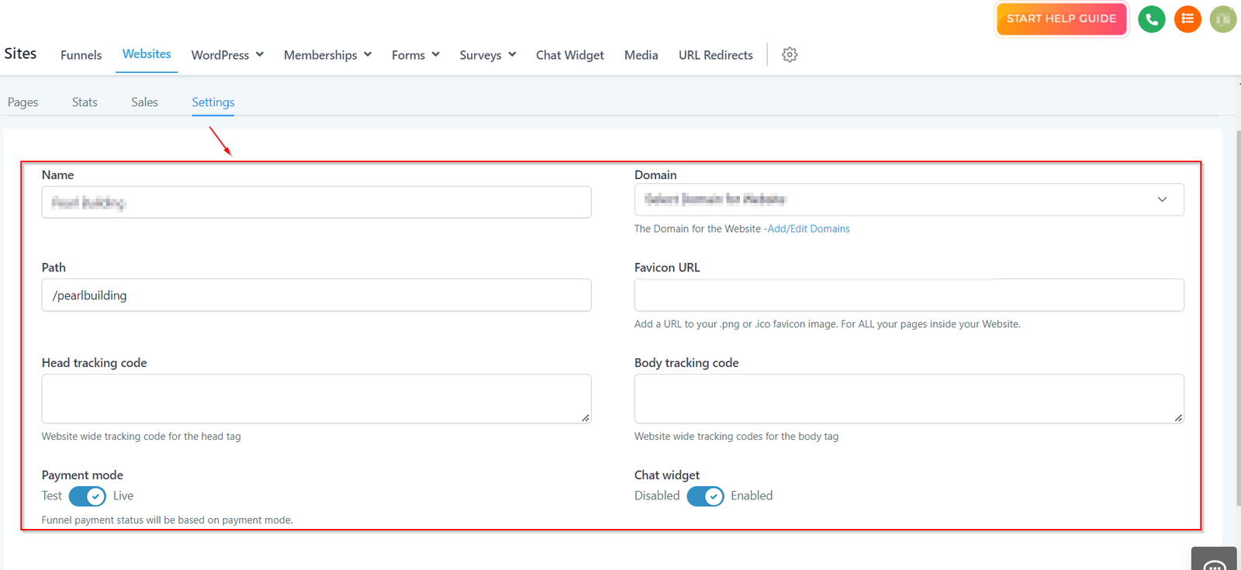Open the Sites settings gear icon

click(790, 55)
